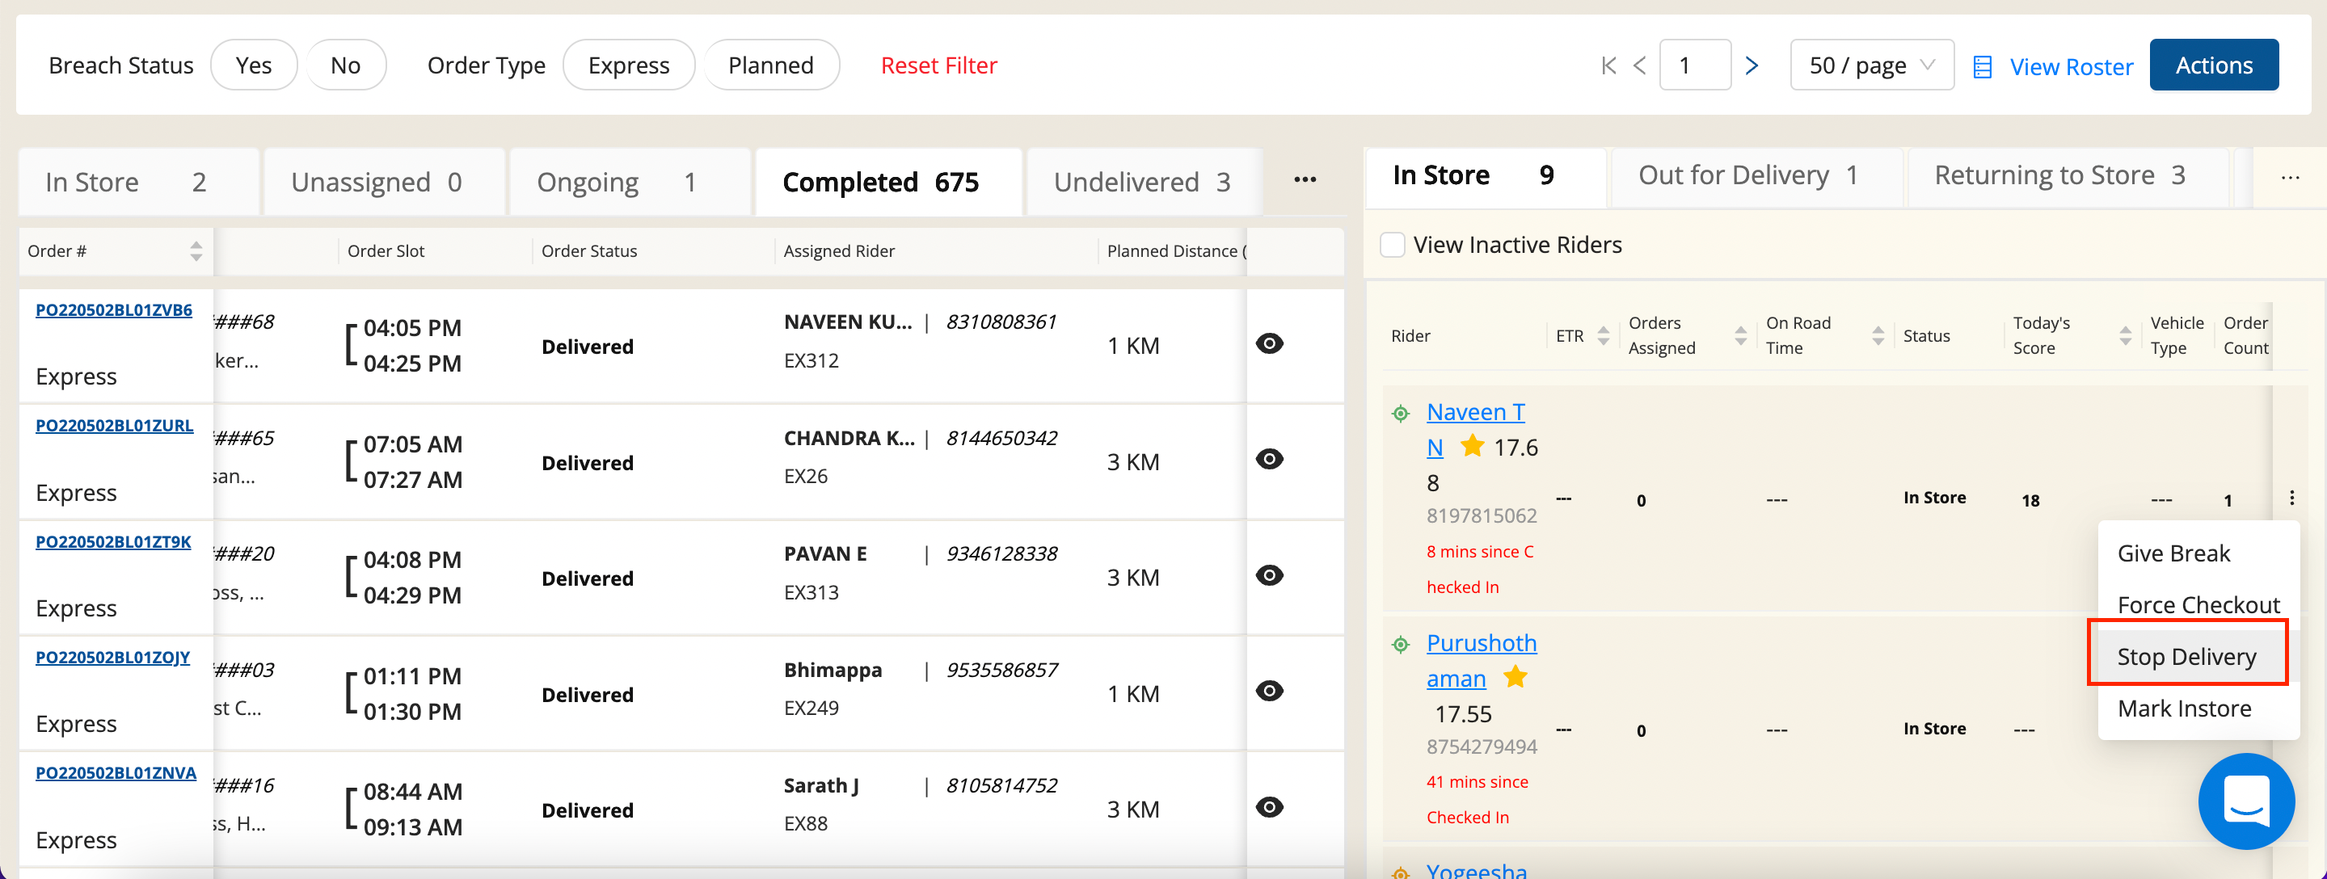
Task: Open the chat support bubble icon
Action: point(2245,801)
